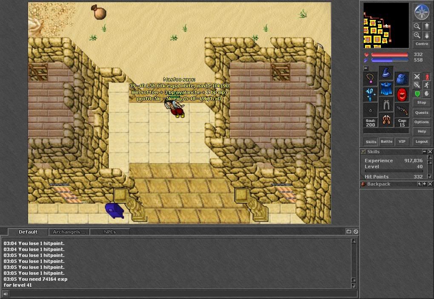The image size is (434, 299).
Task: Click the compass rose navigation control
Action: [422, 12]
